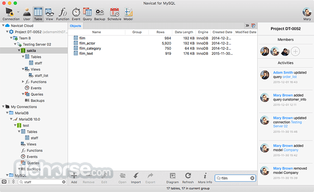Open the Backup toolbar icon
The image size is (314, 192).
[100, 13]
